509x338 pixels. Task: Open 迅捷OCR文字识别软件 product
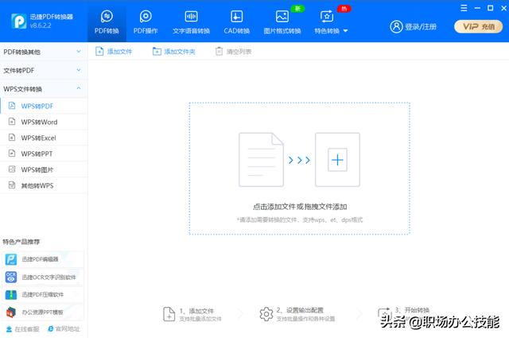tap(42, 277)
